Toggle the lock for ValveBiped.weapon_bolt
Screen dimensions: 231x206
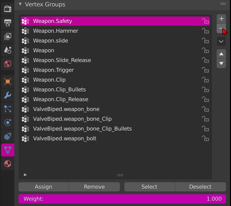(x=205, y=139)
